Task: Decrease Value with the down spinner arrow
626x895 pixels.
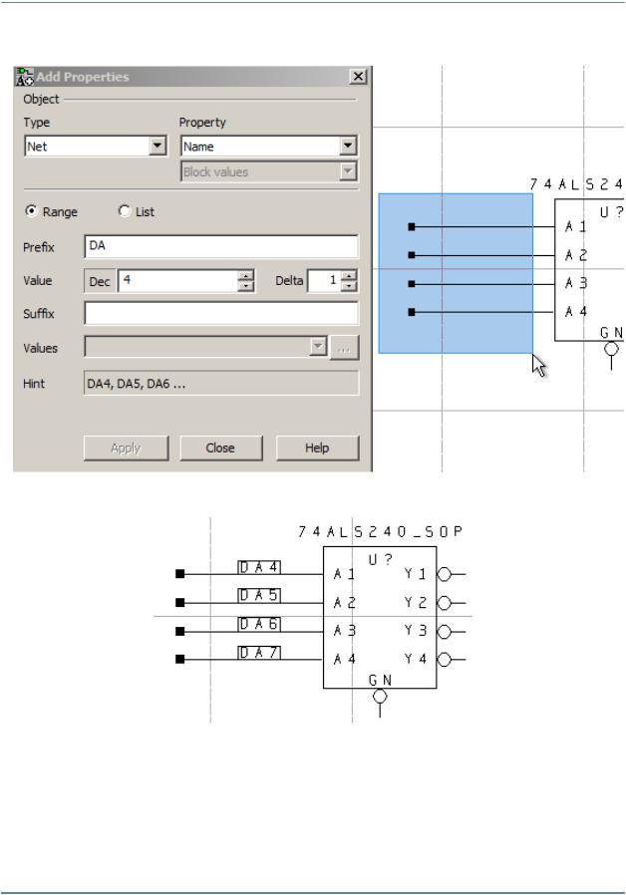Action: point(246,286)
